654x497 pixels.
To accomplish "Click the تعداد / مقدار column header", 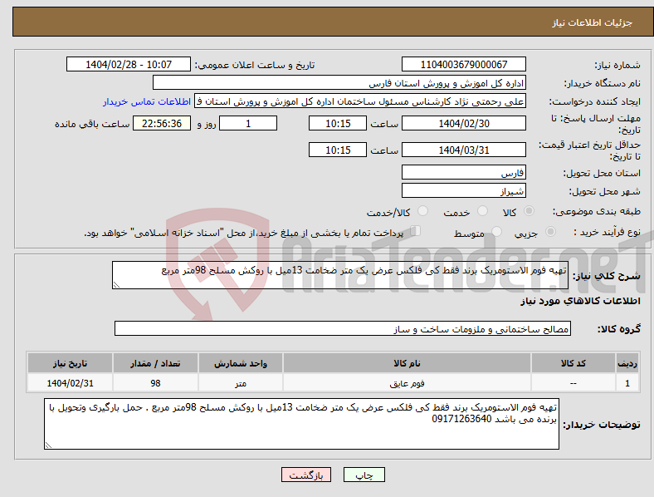I will (x=155, y=363).
